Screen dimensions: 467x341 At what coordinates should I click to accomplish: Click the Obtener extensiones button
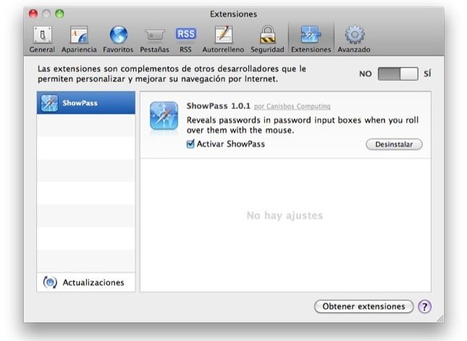pyautogui.click(x=363, y=306)
